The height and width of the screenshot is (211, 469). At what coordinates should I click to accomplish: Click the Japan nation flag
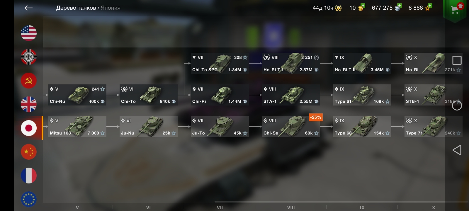pos(29,128)
